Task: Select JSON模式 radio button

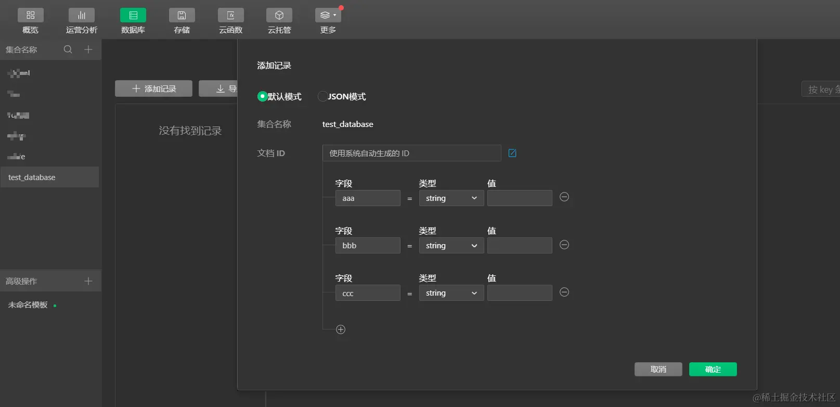Action: click(322, 96)
